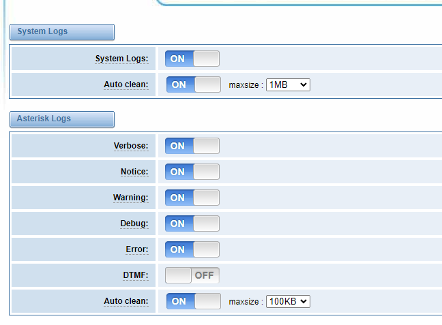442x325 pixels.
Task: Click 'maxsize :' text beside 1MB
Action: click(246, 85)
